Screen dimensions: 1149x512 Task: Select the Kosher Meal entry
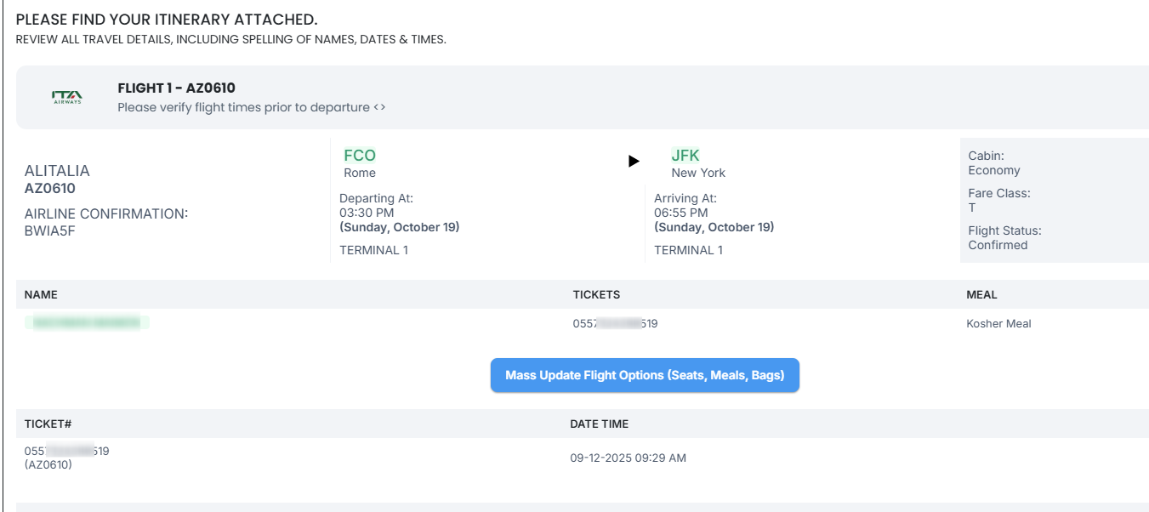click(998, 323)
